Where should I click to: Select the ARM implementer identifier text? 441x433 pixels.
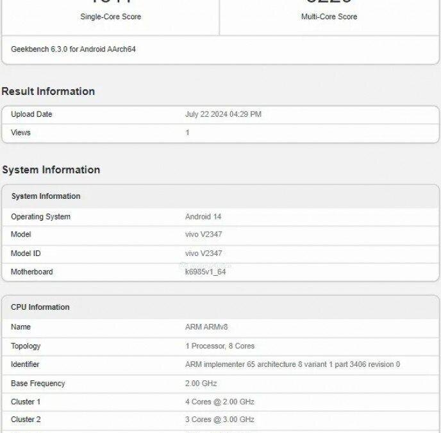292,364
